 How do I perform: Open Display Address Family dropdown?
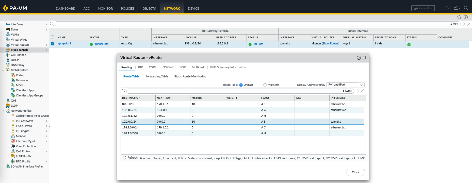point(345,85)
